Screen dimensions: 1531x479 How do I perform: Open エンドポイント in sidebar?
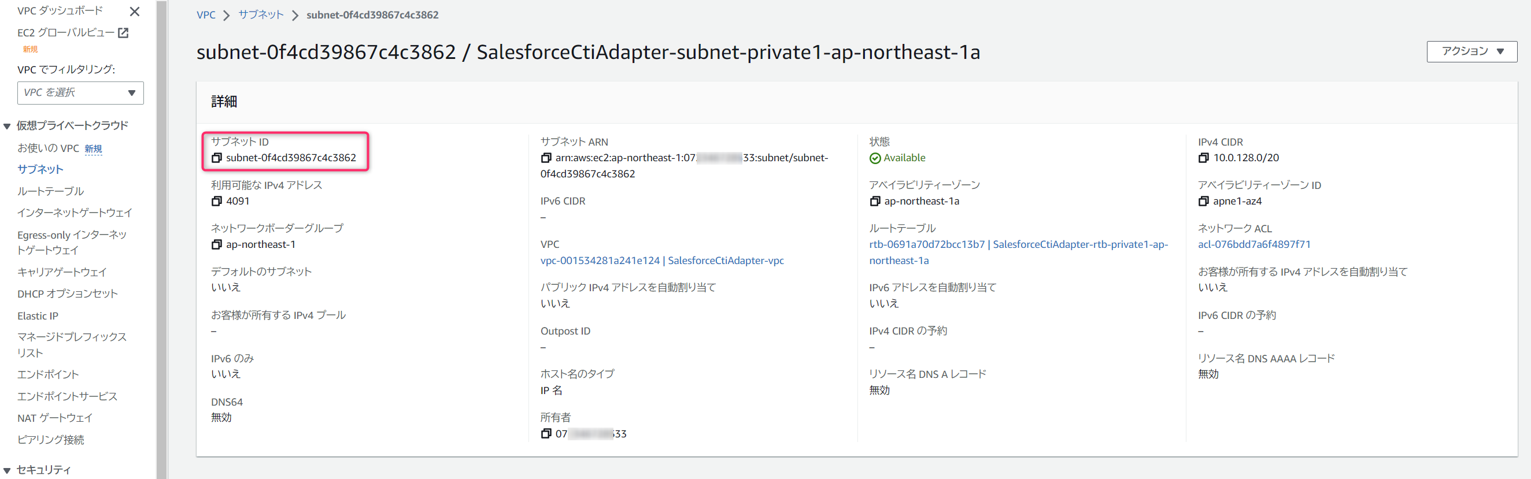(x=48, y=374)
